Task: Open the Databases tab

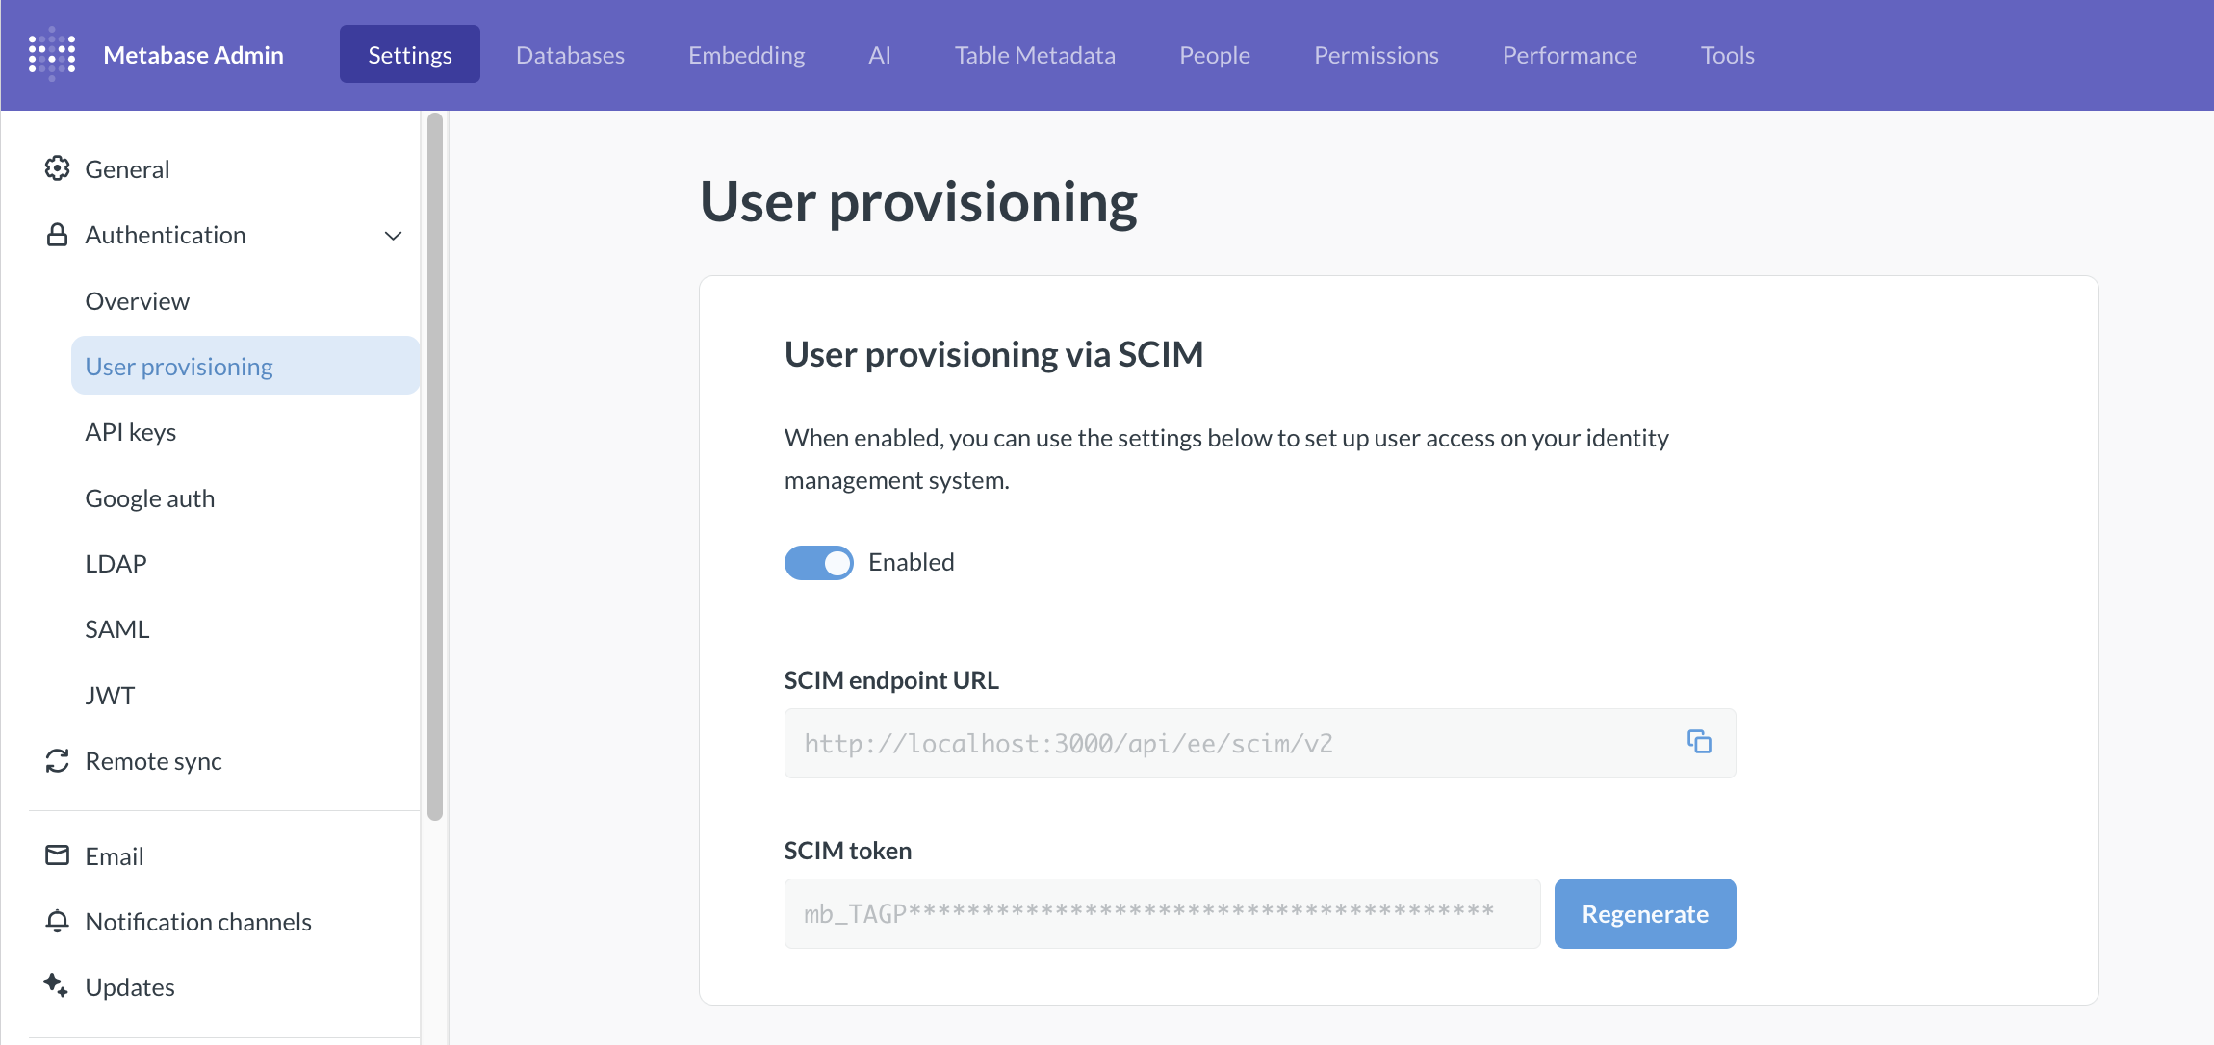Action: click(570, 55)
